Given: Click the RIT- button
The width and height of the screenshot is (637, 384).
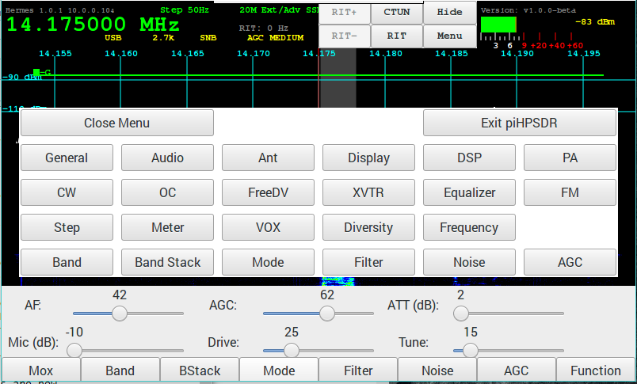Looking at the screenshot, I should pyautogui.click(x=344, y=36).
